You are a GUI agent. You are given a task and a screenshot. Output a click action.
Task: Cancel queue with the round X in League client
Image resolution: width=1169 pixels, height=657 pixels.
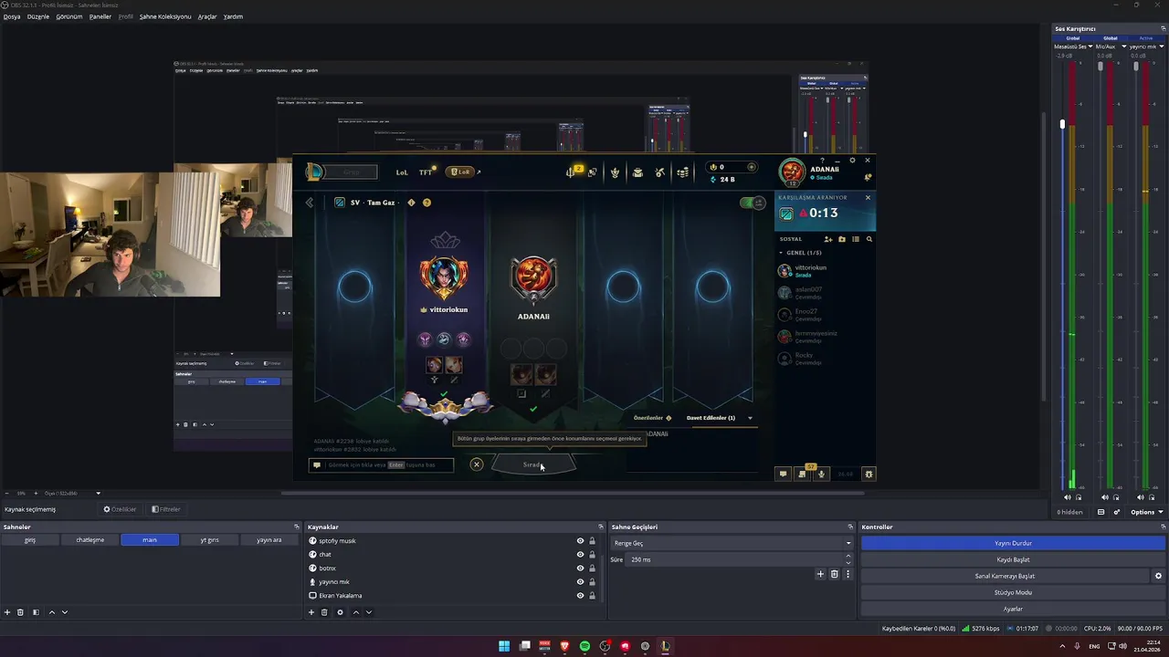coord(476,464)
